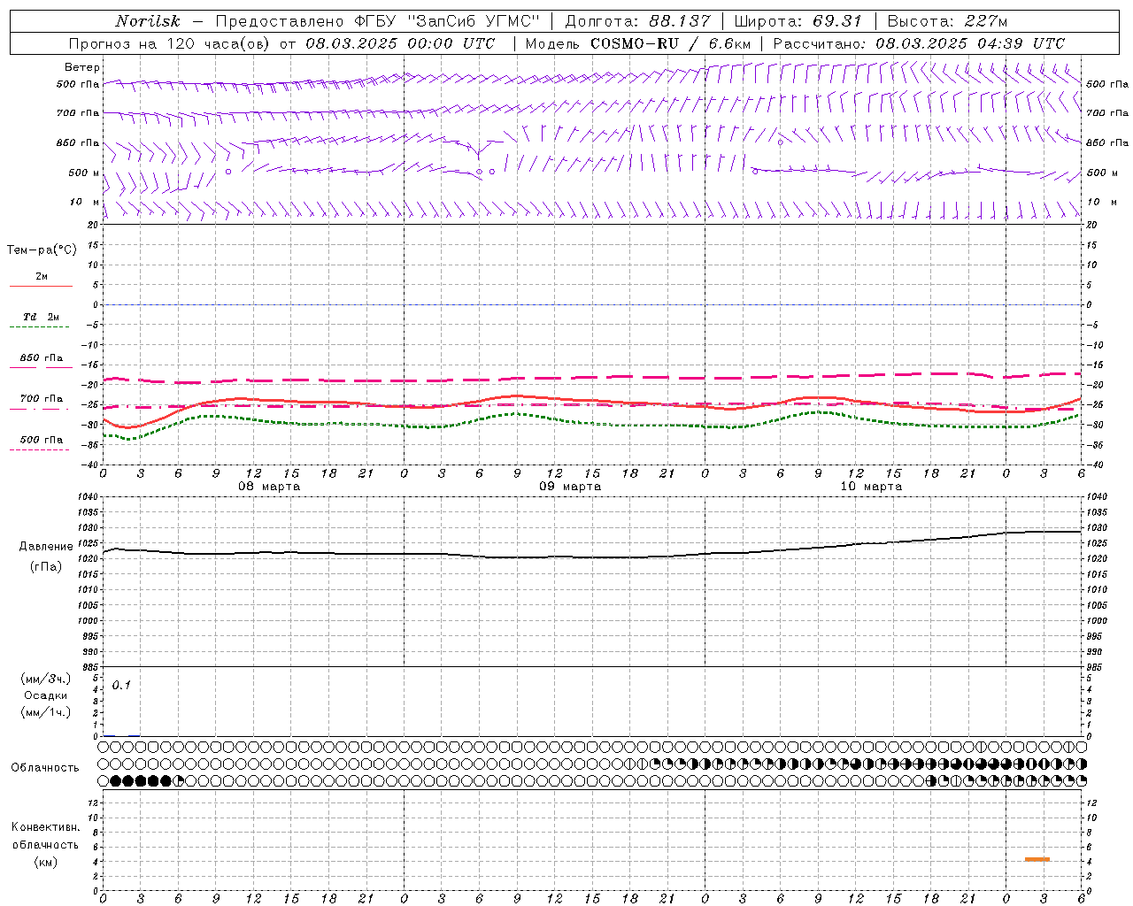This screenshot has height=906, width=1133.
Task: Click the Ветер panel label
Action: (x=82, y=67)
